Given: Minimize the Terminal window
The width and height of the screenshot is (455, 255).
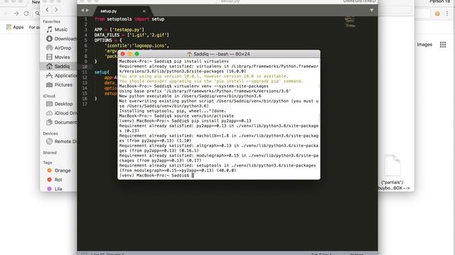Looking at the screenshot, I should point(129,54).
